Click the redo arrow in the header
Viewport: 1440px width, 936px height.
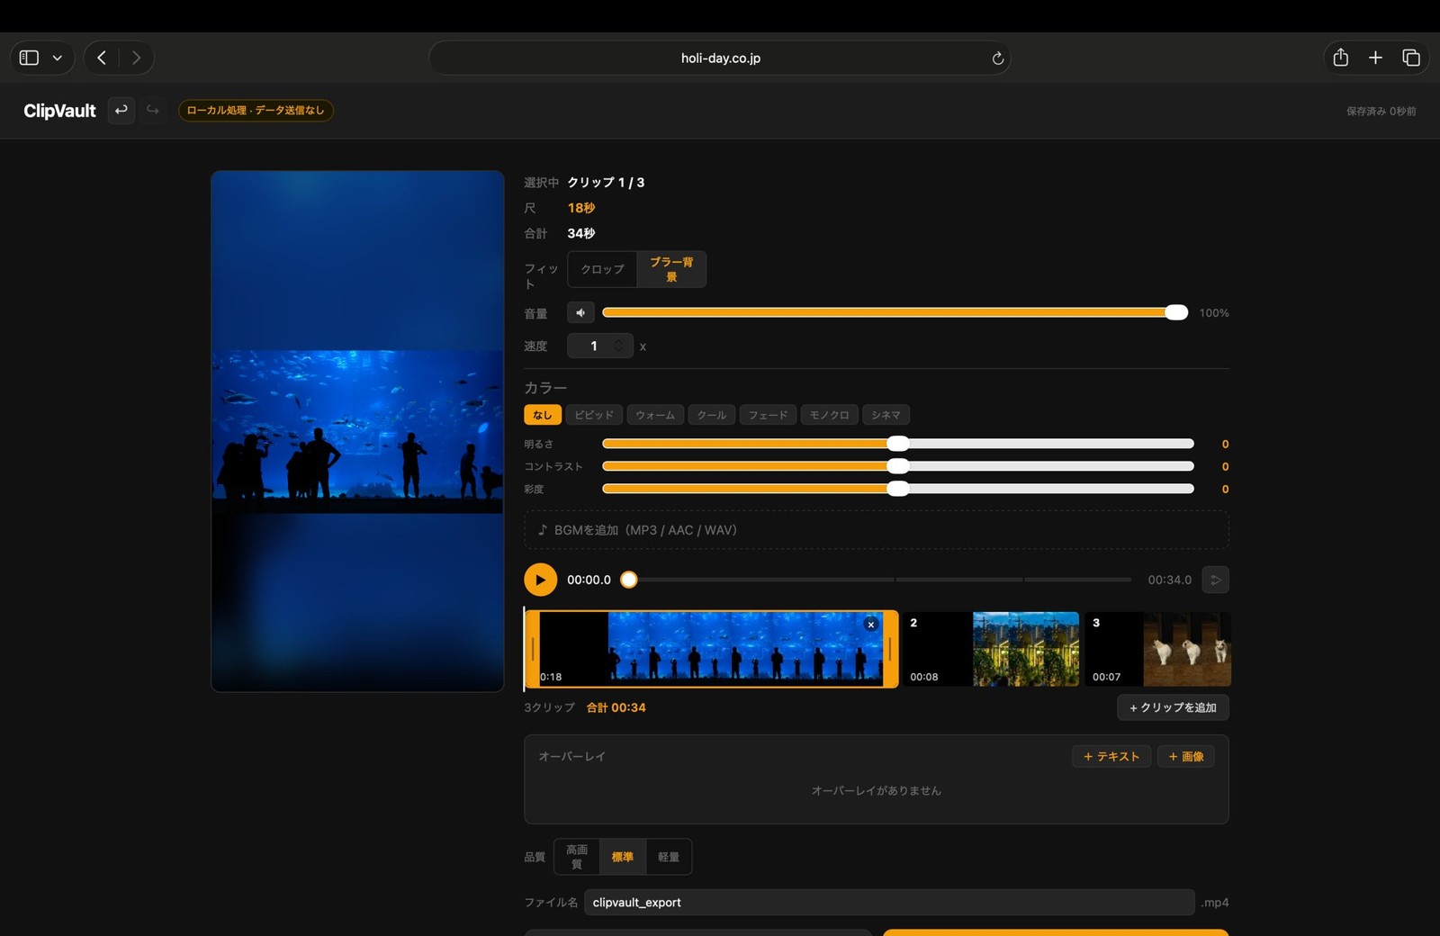coord(153,110)
